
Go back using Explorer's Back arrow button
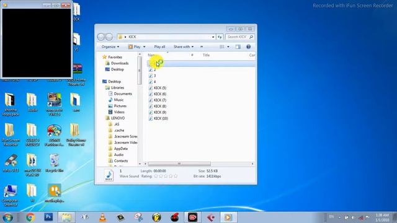tap(100, 37)
